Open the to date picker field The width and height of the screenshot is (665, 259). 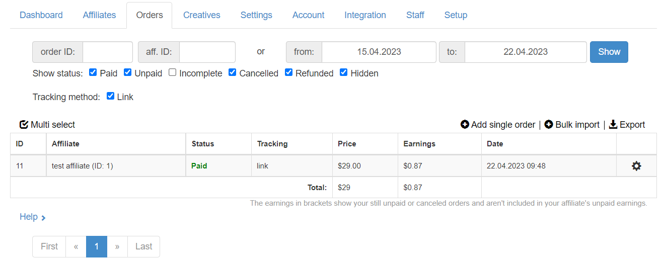525,52
